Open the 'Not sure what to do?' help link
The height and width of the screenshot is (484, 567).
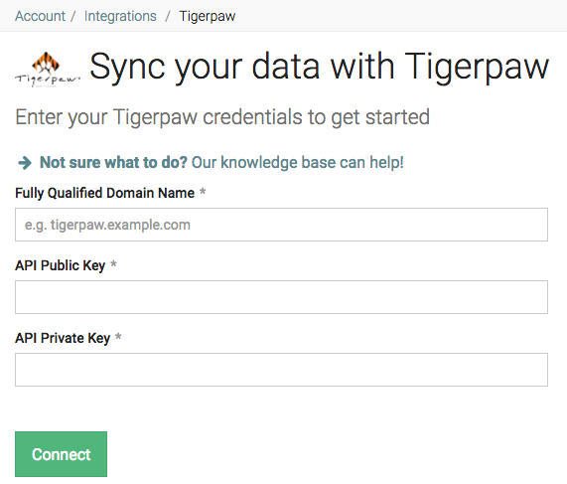pos(113,163)
